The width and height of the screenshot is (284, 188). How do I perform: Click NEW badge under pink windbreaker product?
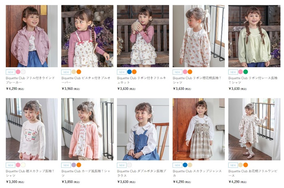(x=10, y=72)
